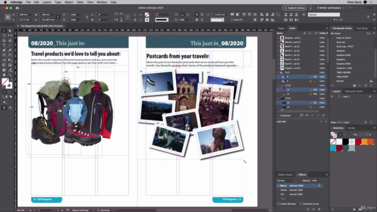Screen dimensions: 377x212
Task: Click the X position input field
Action: tap(25, 15)
